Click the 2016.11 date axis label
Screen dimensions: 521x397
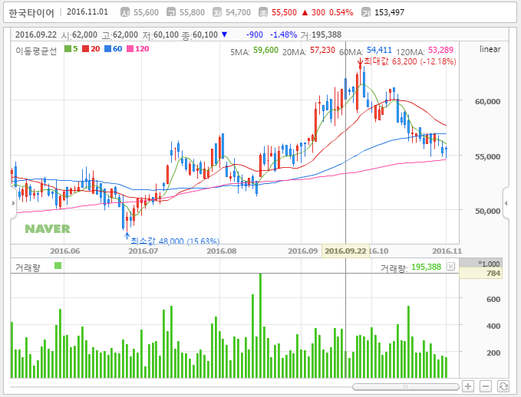point(447,251)
